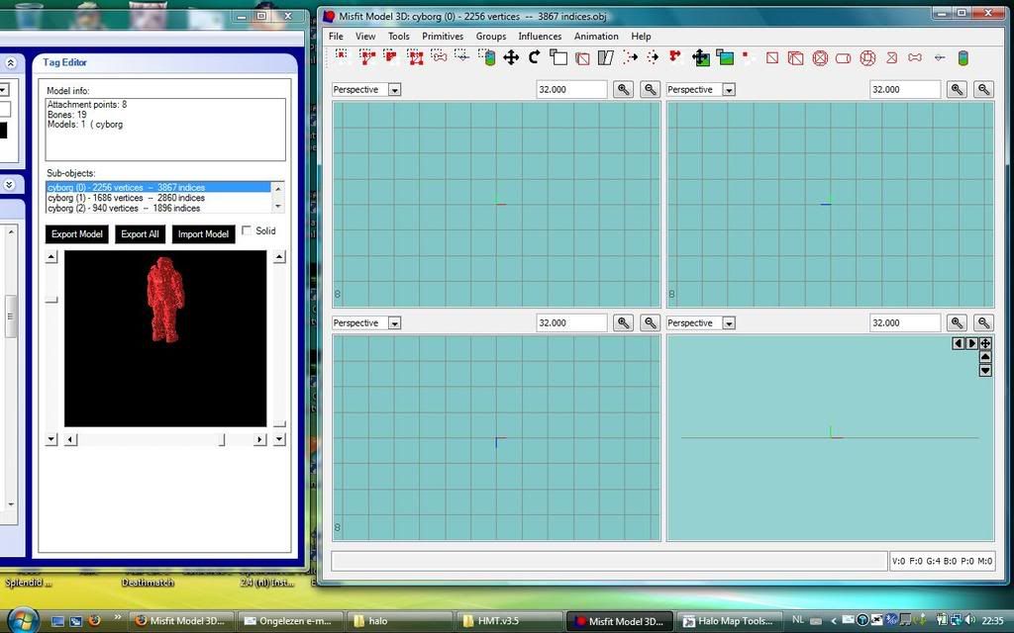This screenshot has width=1014, height=633.
Task: Pan bottom-right viewport down with arrow button
Action: [985, 370]
